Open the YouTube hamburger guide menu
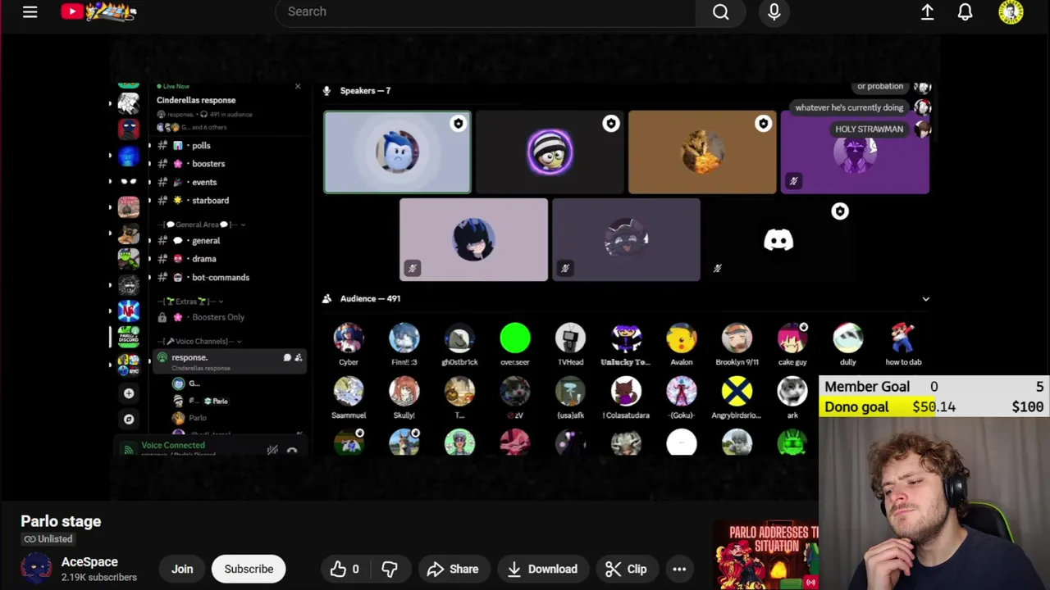 coord(30,11)
